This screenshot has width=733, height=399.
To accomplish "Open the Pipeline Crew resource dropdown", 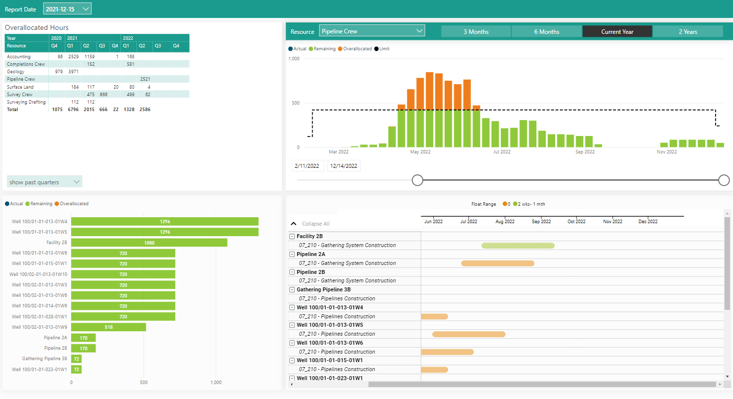I will tap(371, 31).
